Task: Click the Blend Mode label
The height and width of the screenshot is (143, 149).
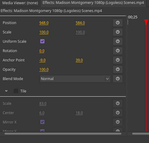Action: pos(13,79)
